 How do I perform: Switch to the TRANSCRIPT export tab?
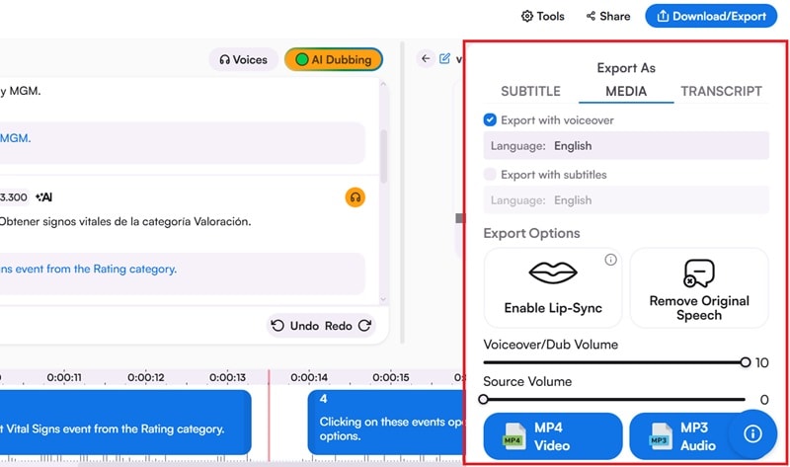(721, 91)
